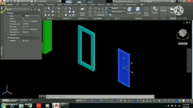Expand the View panel dropdown
Screen dimensions: 193x108
click(117, 18)
